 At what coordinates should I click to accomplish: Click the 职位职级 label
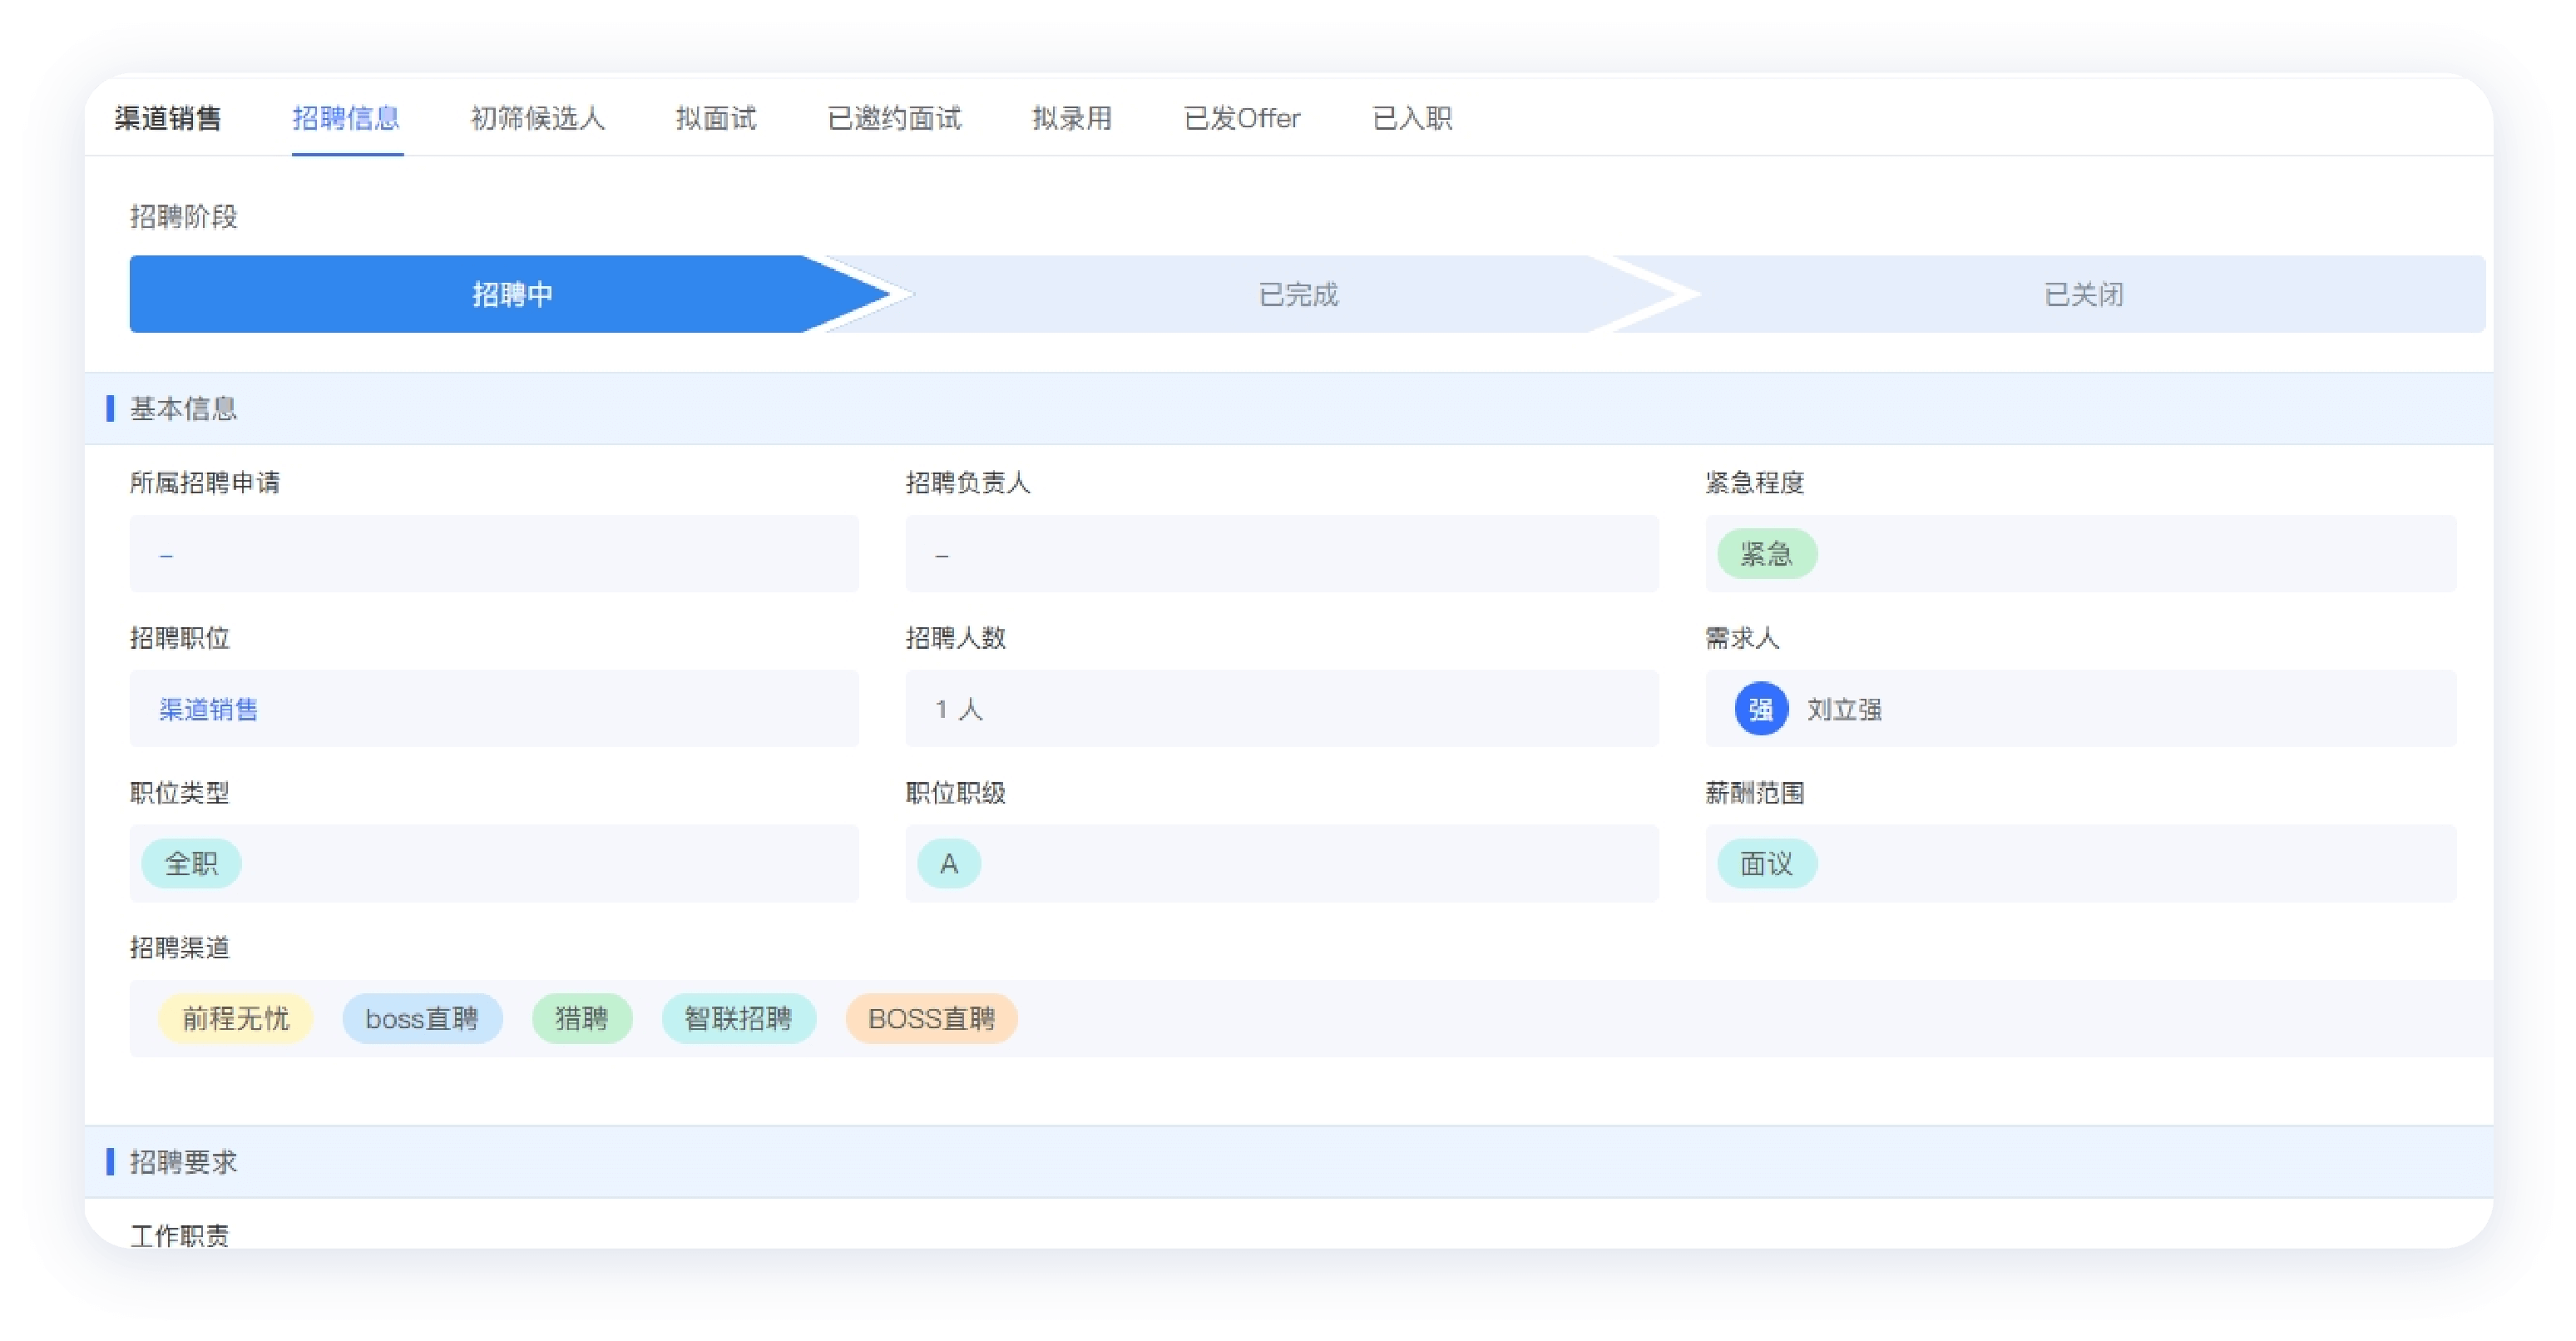pos(956,793)
